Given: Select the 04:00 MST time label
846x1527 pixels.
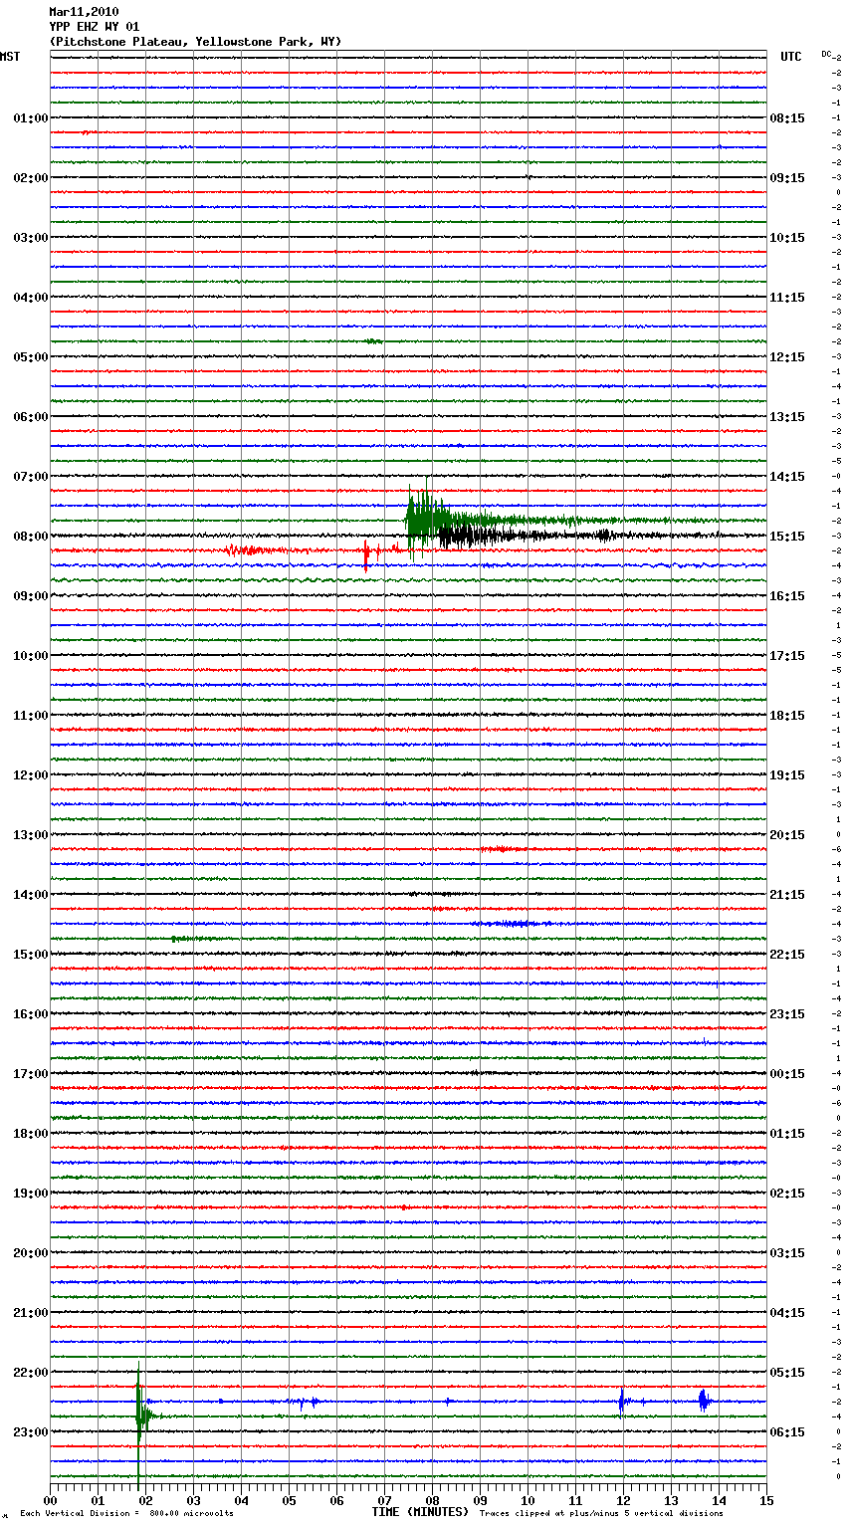Looking at the screenshot, I should point(31,298).
